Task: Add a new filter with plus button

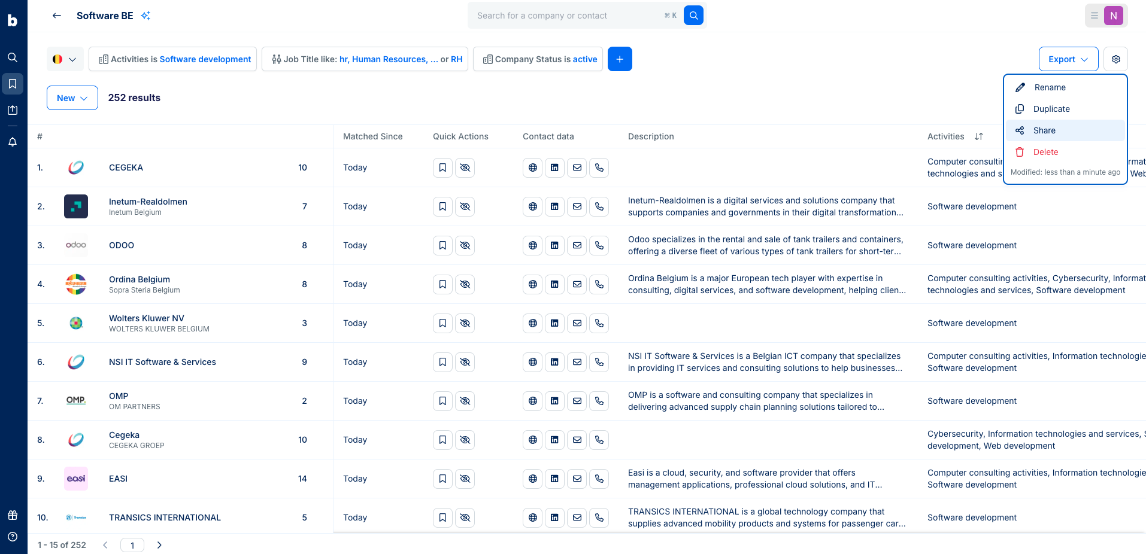Action: (620, 59)
